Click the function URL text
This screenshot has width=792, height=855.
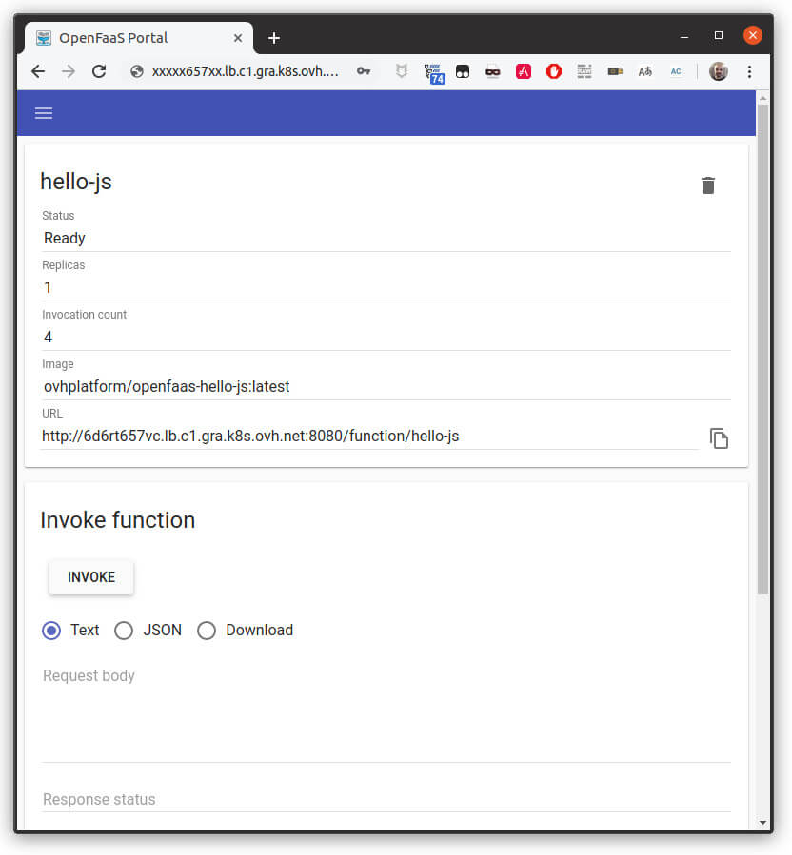[251, 437]
